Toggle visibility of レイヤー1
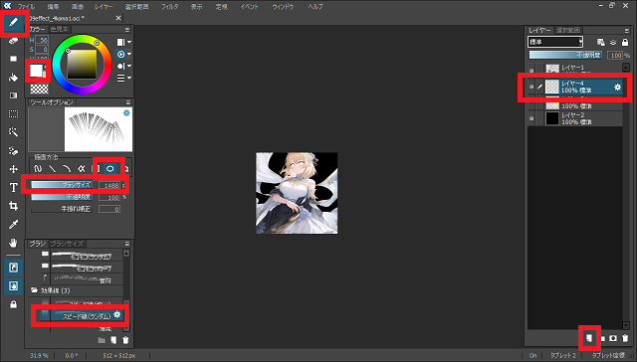The image size is (637, 362). [531, 70]
